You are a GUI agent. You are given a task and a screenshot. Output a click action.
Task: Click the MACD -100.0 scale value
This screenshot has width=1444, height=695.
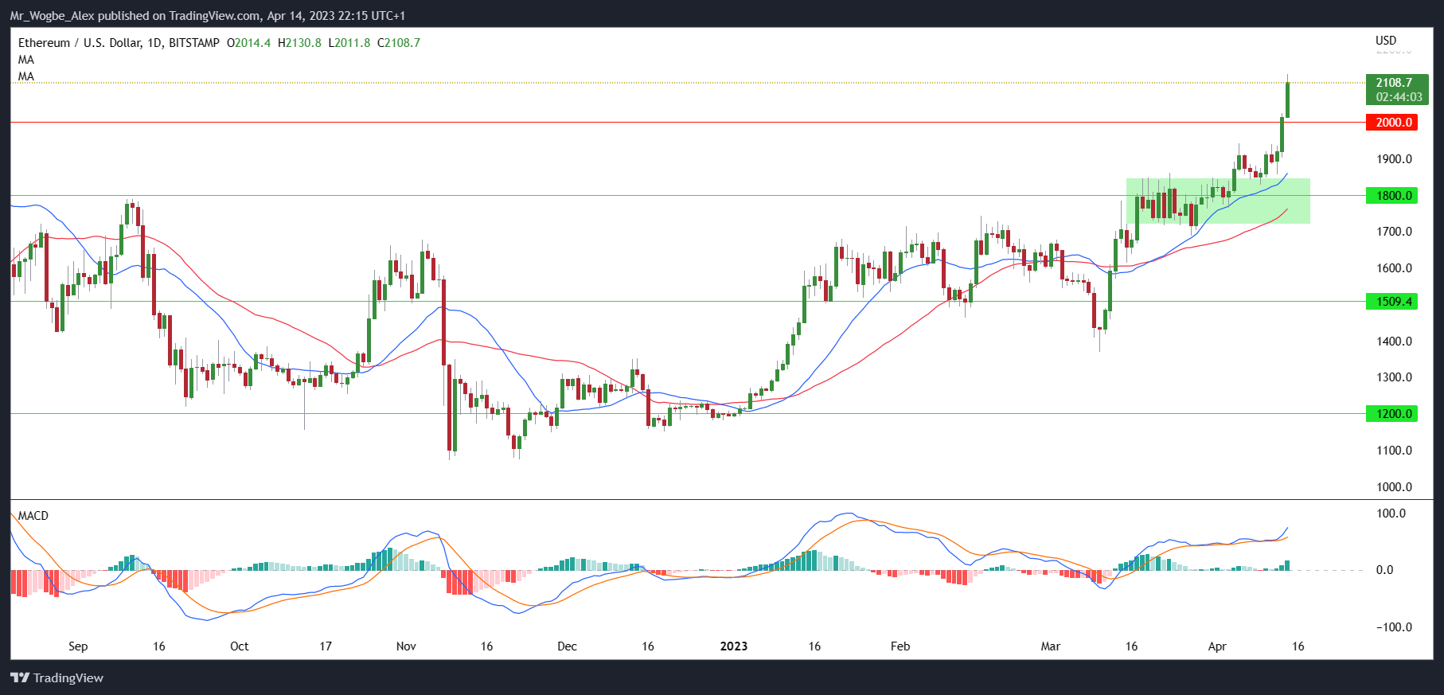pyautogui.click(x=1394, y=627)
